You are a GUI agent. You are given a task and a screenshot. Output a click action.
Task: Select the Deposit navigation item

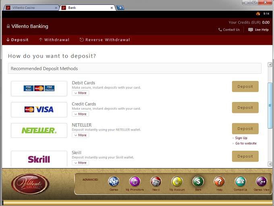[x=17, y=40]
